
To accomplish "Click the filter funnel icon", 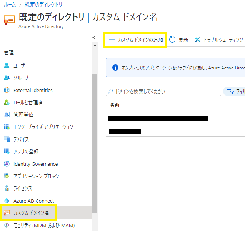I will pyautogui.click(x=231, y=91).
